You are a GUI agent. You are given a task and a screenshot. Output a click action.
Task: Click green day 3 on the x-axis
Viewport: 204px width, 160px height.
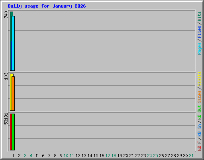click(25, 156)
